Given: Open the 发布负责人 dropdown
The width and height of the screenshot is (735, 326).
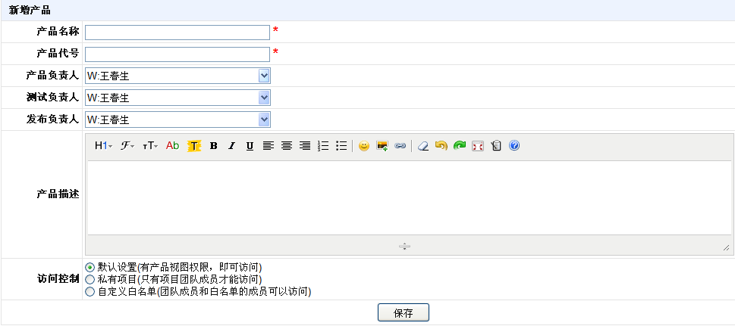Looking at the screenshot, I should click(x=177, y=120).
